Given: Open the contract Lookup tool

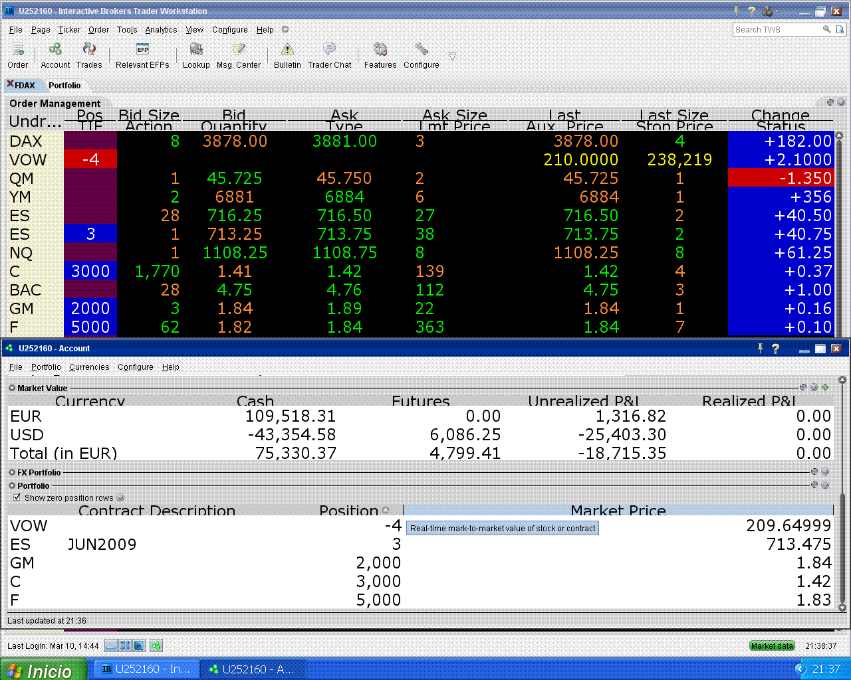Looking at the screenshot, I should [196, 55].
